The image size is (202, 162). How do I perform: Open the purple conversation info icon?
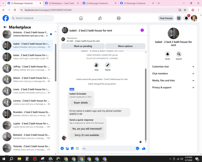click(x=142, y=30)
